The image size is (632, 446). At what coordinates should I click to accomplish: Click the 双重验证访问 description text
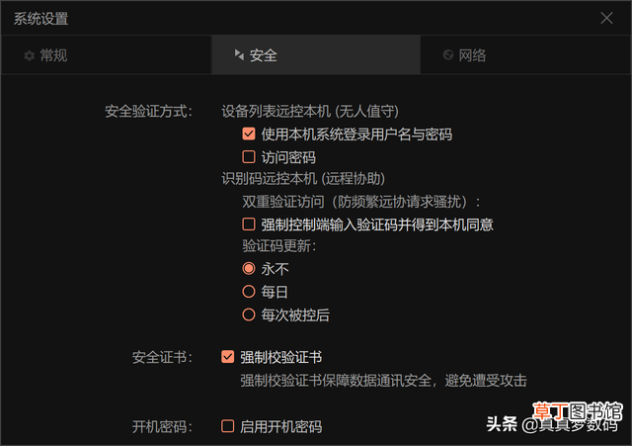pyautogui.click(x=361, y=202)
